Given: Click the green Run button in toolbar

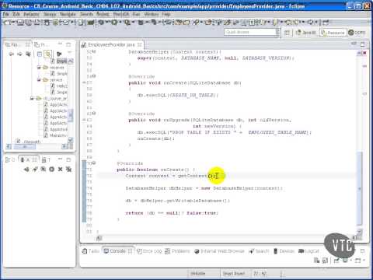Looking at the screenshot, I should pos(114,23).
